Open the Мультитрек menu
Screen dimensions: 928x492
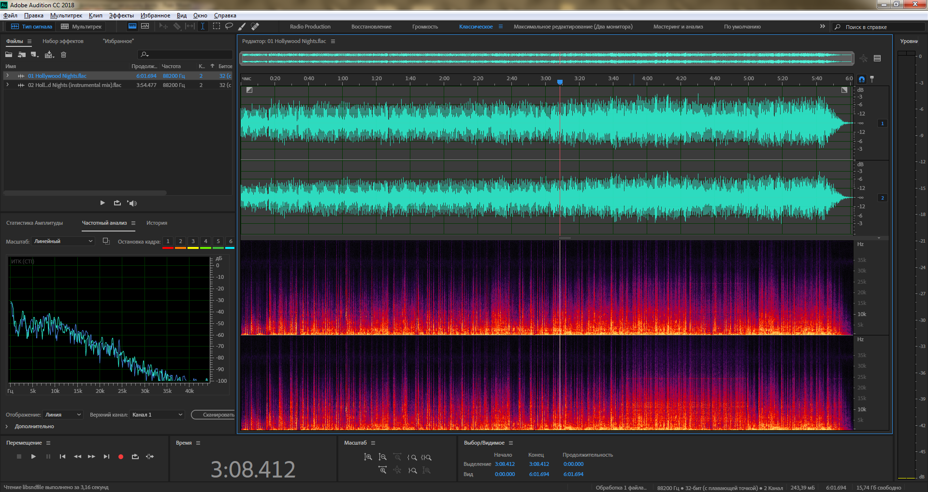[x=66, y=15]
